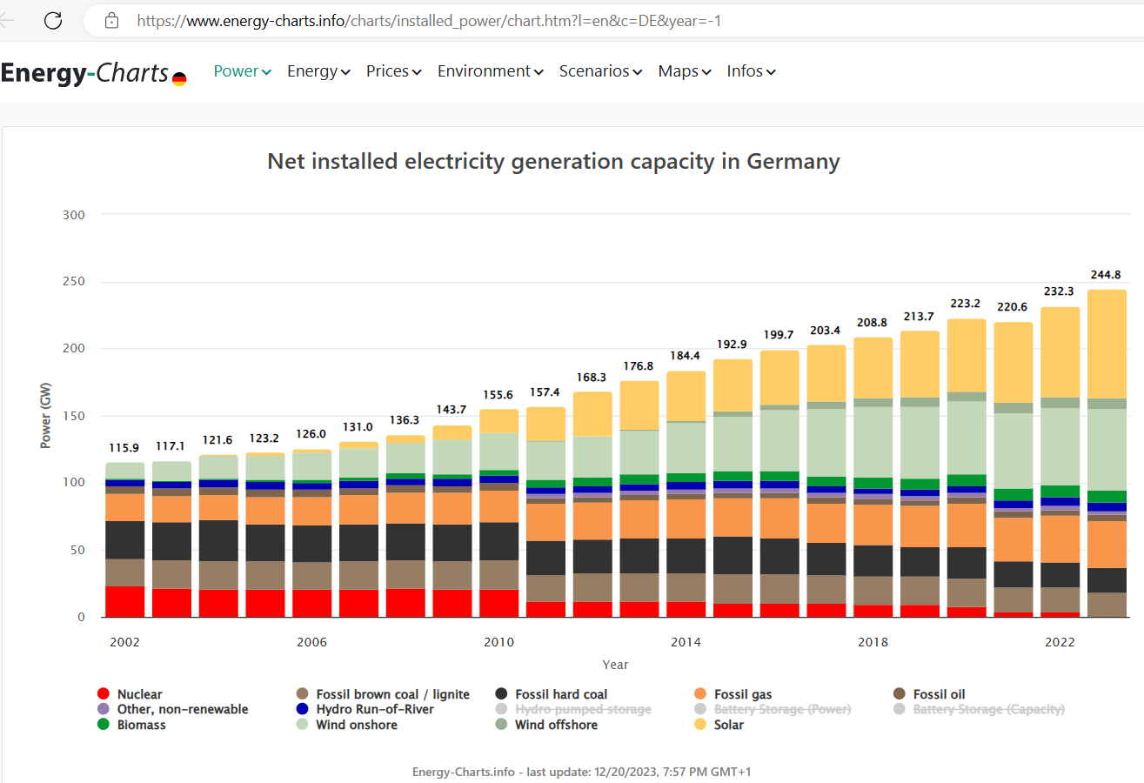Open the Scenarios menu
The image size is (1144, 783).
pos(601,71)
